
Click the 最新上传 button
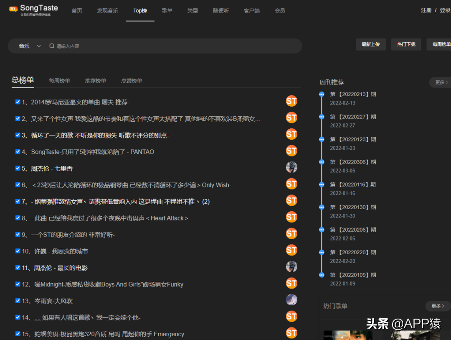pos(371,44)
